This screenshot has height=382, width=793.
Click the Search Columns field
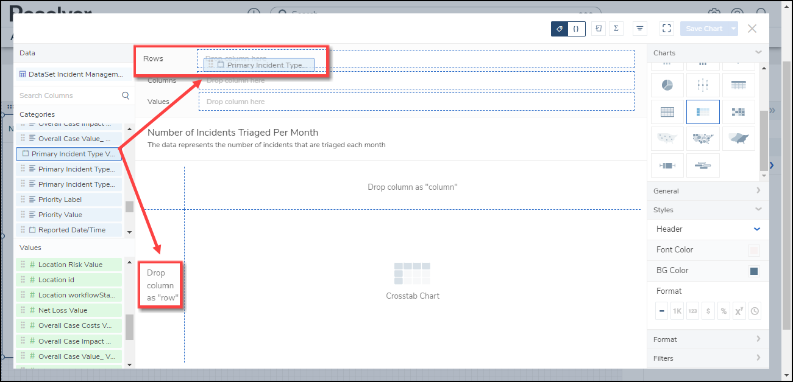click(68, 95)
